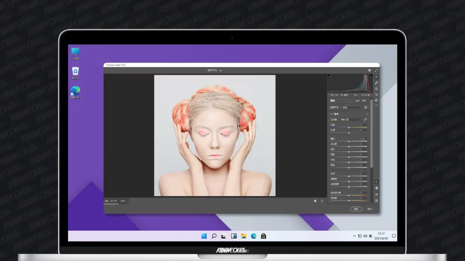Viewport: 465px width, 261px height.
Task: Select the Edit panel icon
Action: (376, 77)
